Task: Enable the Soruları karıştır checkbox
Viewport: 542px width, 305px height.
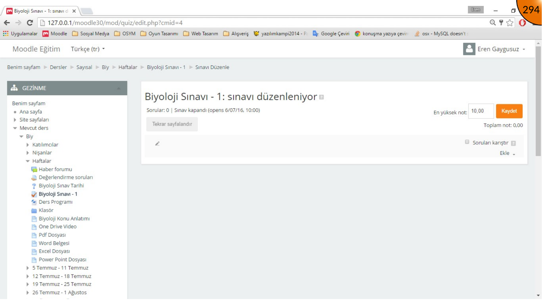Action: tap(467, 142)
